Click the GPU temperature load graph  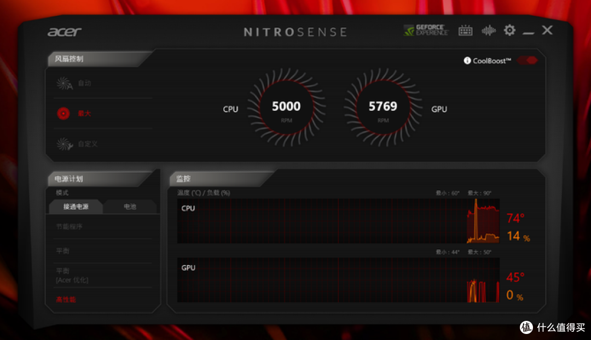(x=339, y=280)
